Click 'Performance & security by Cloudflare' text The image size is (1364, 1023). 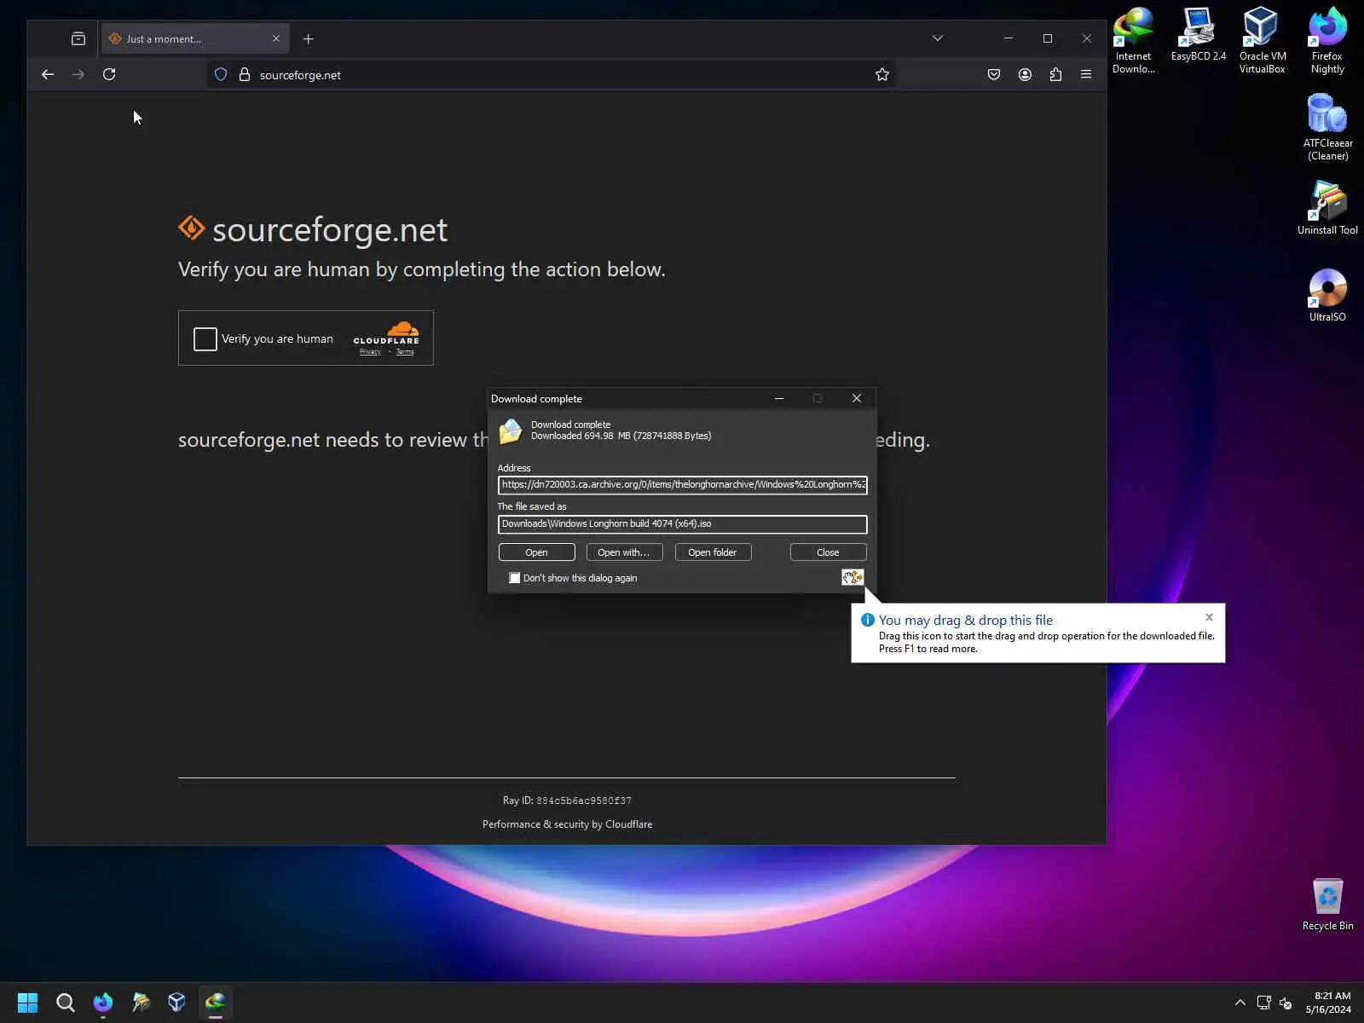[x=567, y=824]
